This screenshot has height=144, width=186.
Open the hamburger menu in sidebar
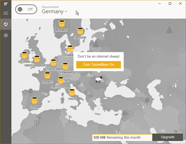[x=6, y=13]
